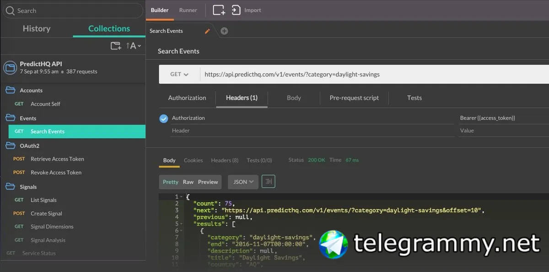
Task: Switch to the Runner tab
Action: [x=188, y=10]
